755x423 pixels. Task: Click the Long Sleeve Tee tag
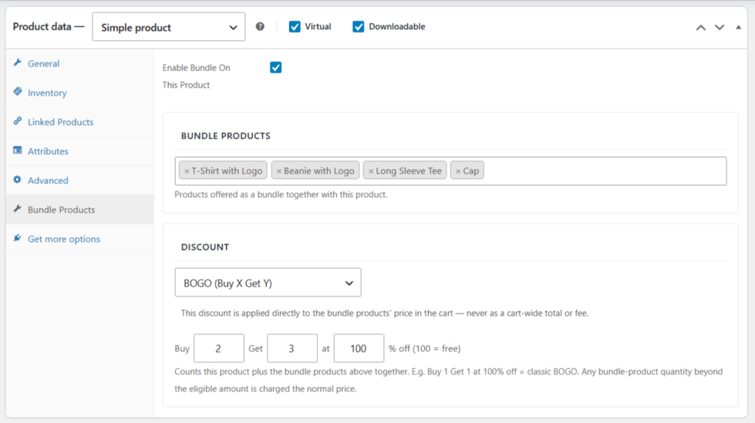[x=405, y=170]
